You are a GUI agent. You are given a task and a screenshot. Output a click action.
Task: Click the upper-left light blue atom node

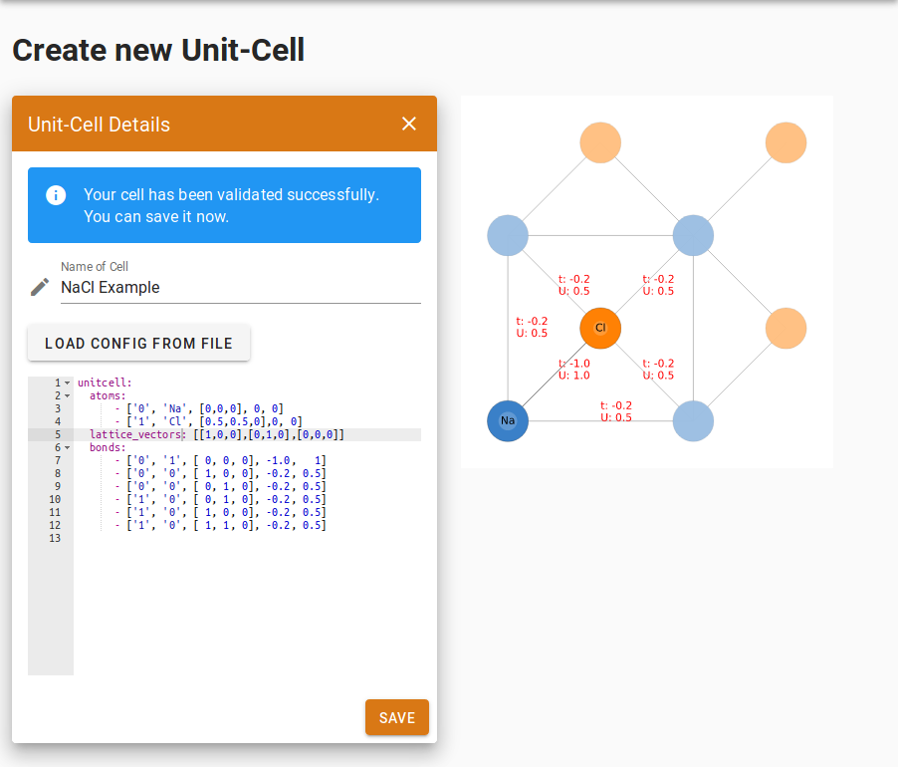[507, 234]
